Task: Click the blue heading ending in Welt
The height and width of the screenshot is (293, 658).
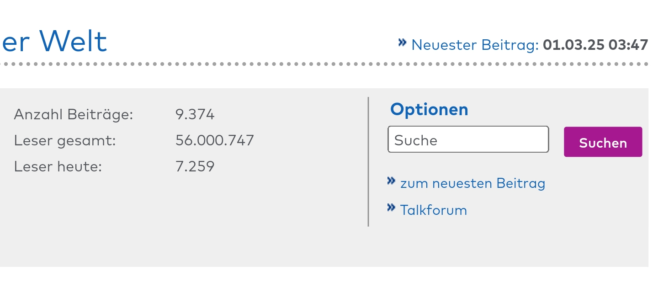Action: coord(53,41)
